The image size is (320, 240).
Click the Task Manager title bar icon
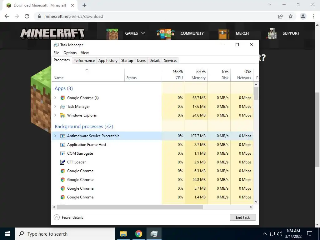coord(56,45)
